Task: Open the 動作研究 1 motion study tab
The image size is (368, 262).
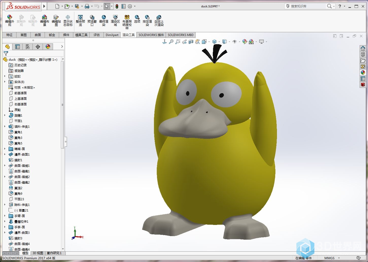Action: [55, 253]
